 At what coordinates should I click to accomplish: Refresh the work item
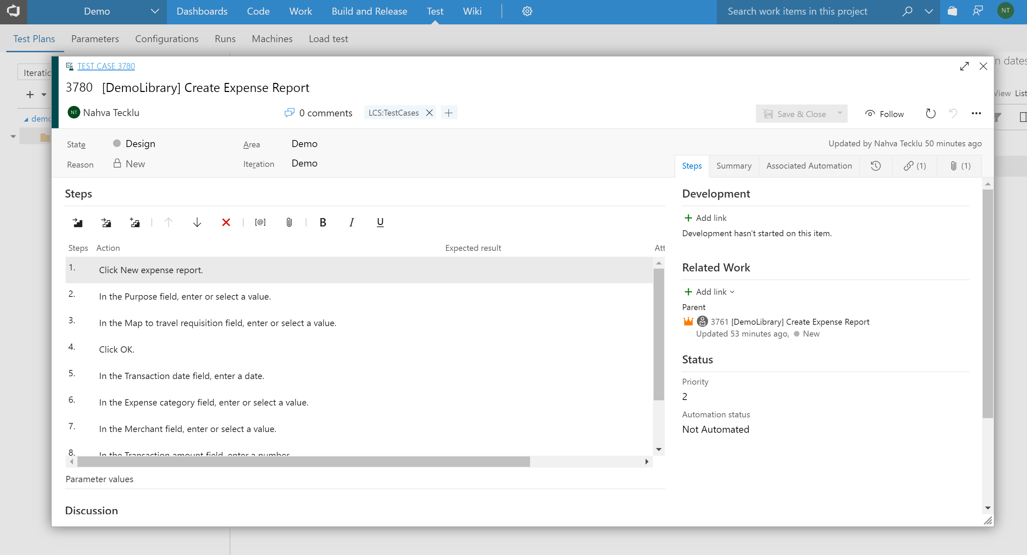[x=930, y=114]
